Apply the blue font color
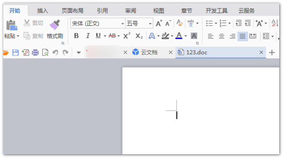283x158 pixels. click(179, 35)
